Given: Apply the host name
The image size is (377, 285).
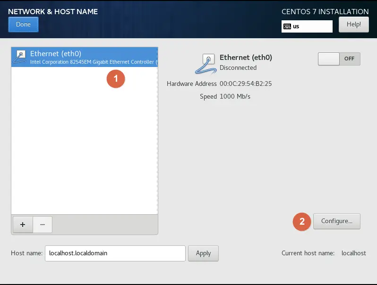Looking at the screenshot, I should coord(203,253).
